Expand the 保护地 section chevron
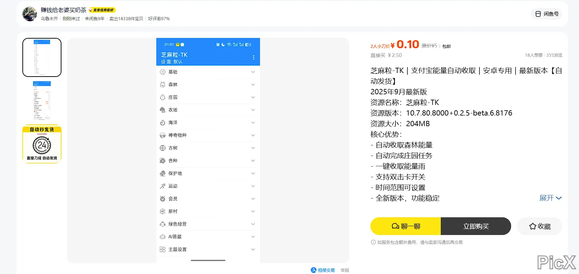 click(253, 173)
